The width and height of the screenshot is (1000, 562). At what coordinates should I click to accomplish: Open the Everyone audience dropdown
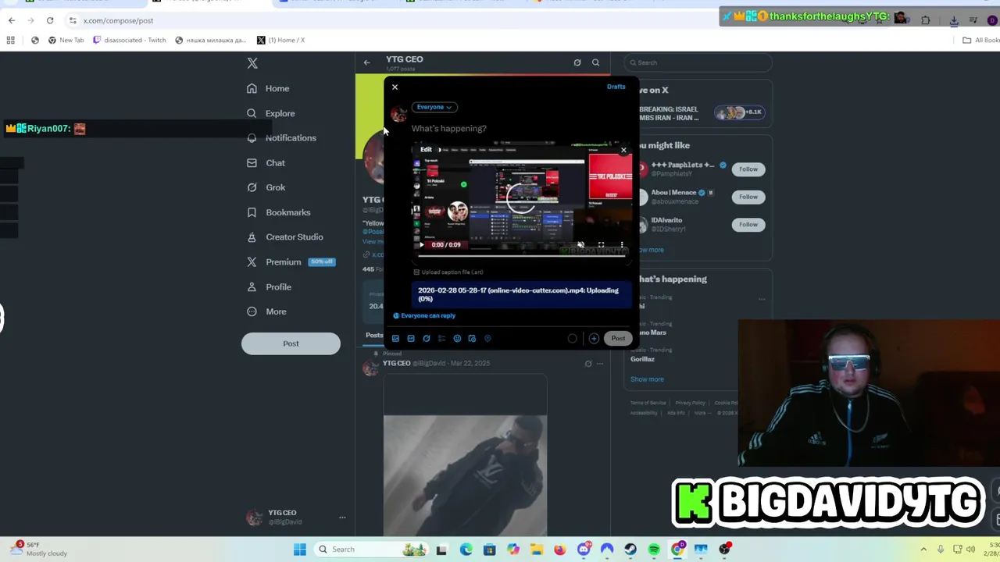434,107
